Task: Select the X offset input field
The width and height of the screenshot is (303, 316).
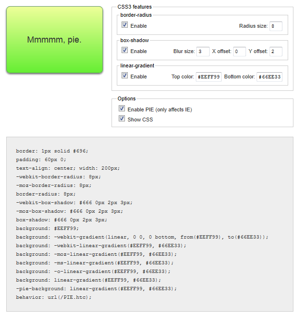Action: [x=239, y=51]
